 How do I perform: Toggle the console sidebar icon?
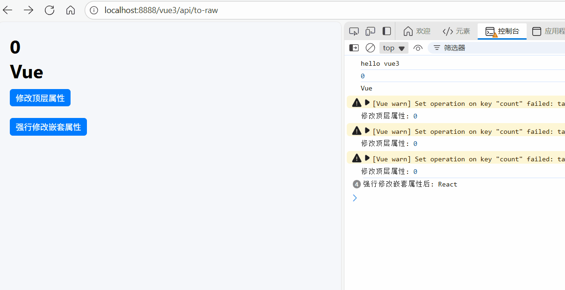click(x=354, y=48)
